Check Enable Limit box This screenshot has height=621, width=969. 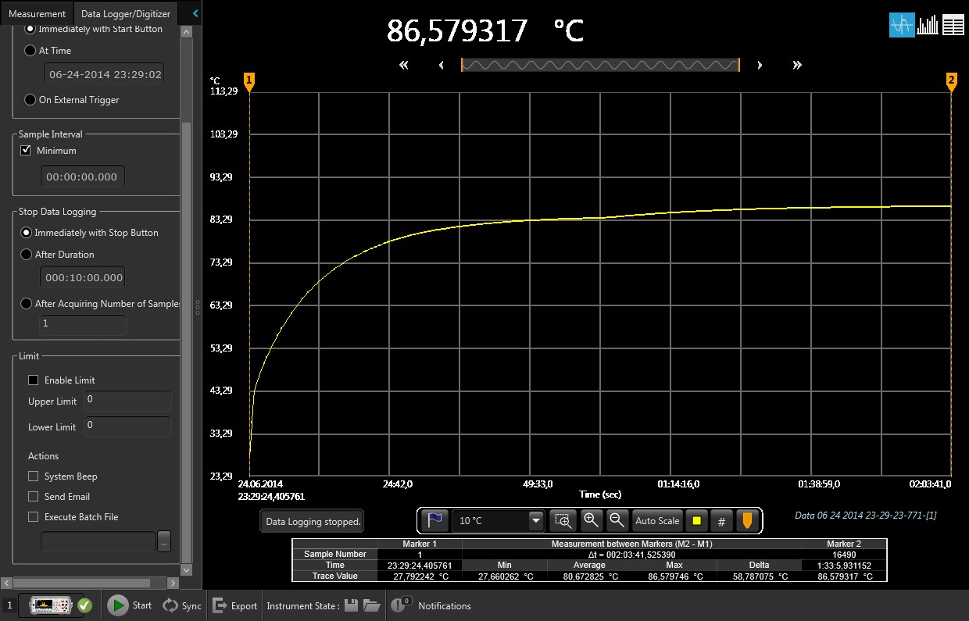pos(33,380)
